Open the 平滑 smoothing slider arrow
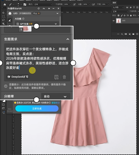139x155 pixels. [108, 5]
